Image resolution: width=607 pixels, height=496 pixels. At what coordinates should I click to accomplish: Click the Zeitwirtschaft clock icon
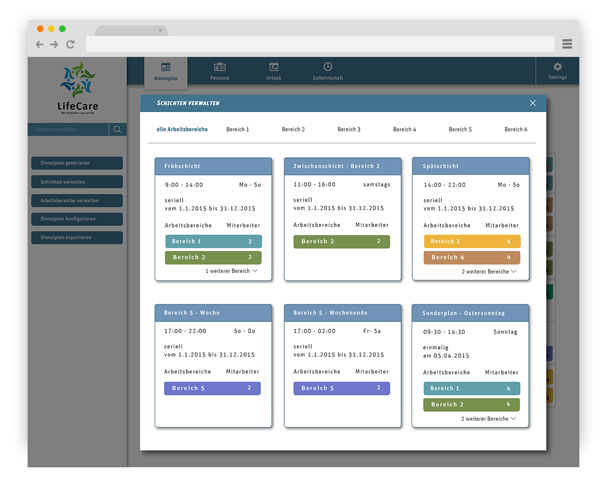328,67
